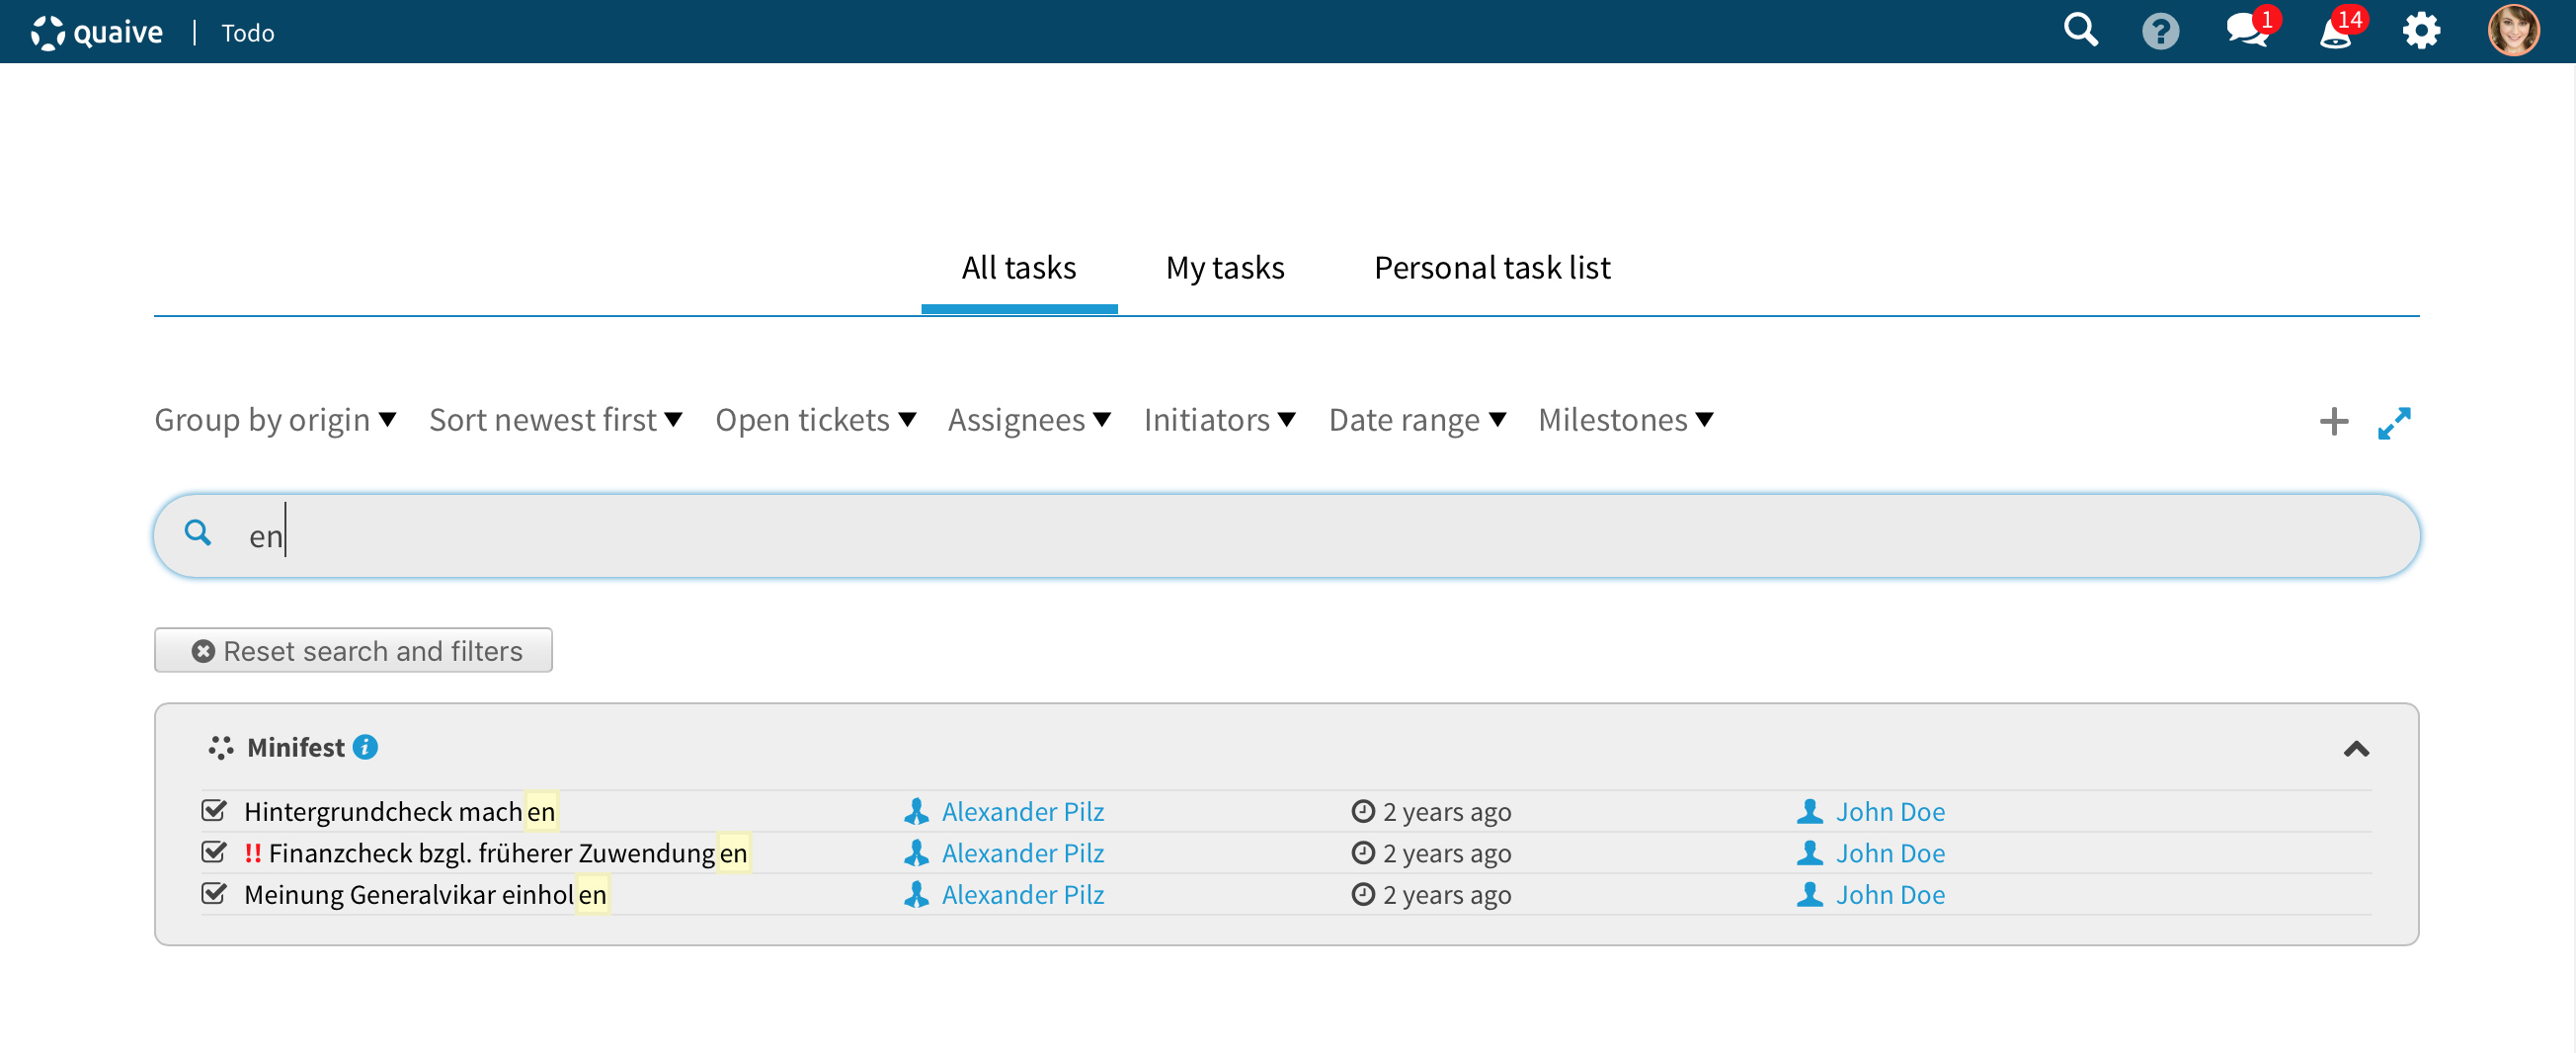
Task: Open the notifications bell icon
Action: pos(2335,32)
